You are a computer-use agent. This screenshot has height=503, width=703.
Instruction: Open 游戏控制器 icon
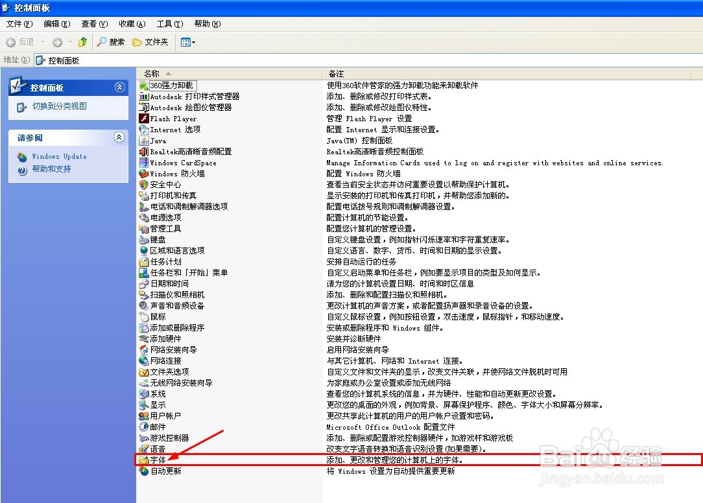(x=143, y=438)
